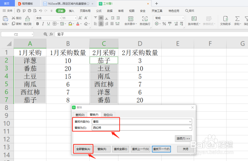
Task: Expand the Name Box dropdown for C2
Action: tap(32, 34)
